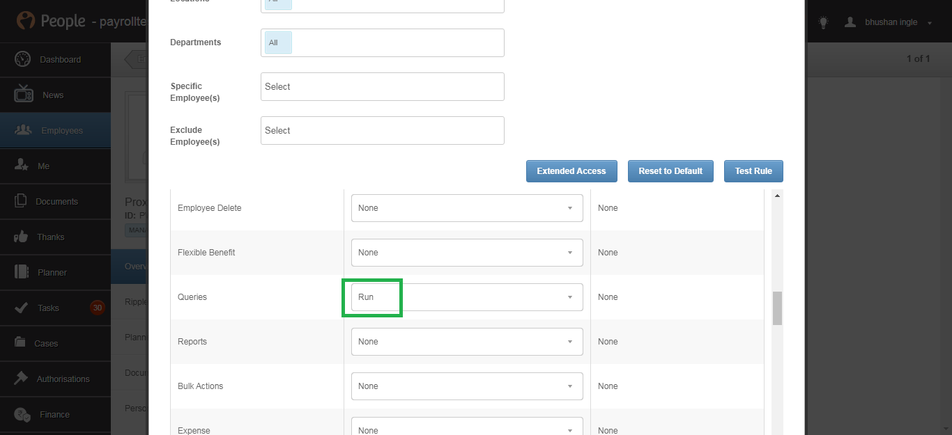Open the Flexible Benefit access dropdown

pyautogui.click(x=467, y=253)
